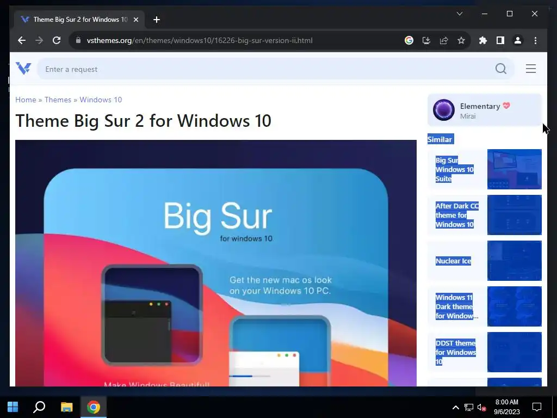
Task: Bookmark this page with star
Action: pyautogui.click(x=461, y=40)
